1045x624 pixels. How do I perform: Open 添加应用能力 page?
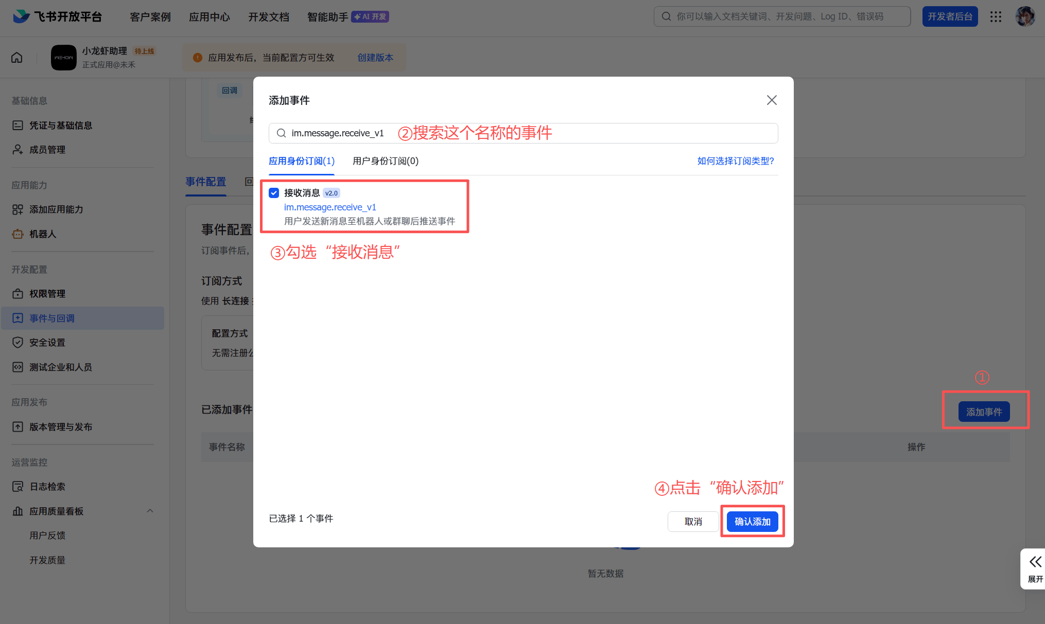[57, 209]
